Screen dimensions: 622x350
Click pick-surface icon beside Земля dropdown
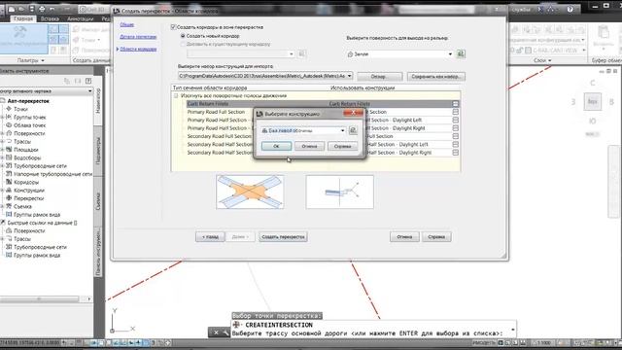coord(461,53)
